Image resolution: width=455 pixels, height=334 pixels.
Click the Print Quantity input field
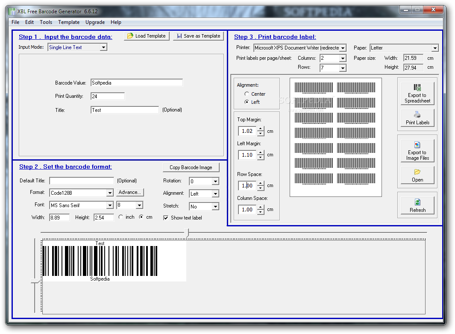pos(108,97)
